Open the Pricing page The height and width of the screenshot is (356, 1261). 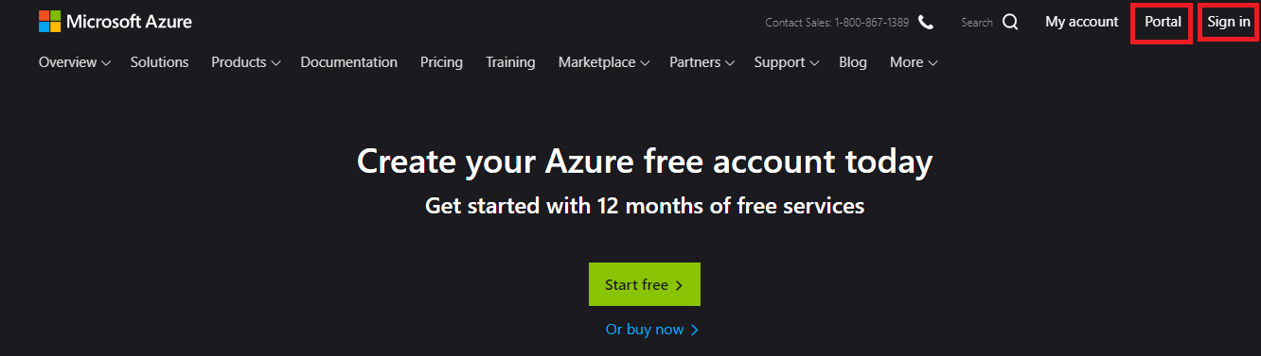coord(442,62)
